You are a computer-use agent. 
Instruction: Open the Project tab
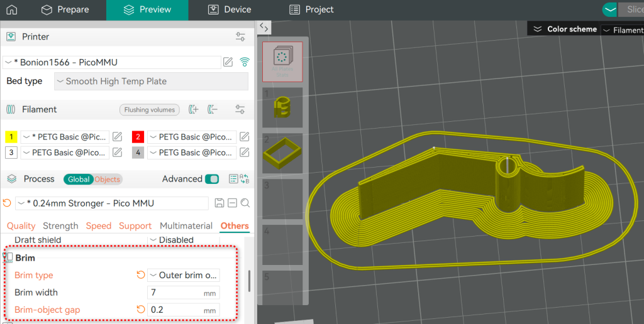pos(311,9)
